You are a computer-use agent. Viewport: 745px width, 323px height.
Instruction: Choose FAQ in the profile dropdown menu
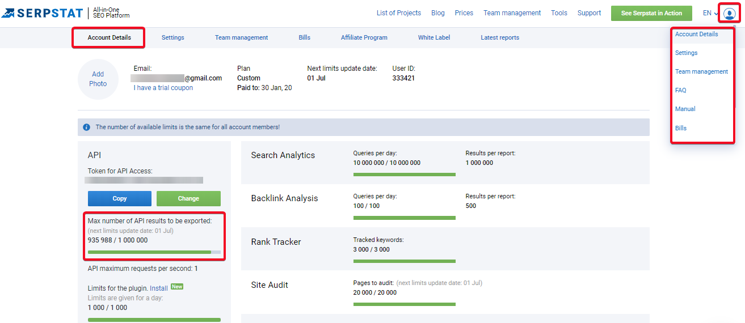(680, 90)
